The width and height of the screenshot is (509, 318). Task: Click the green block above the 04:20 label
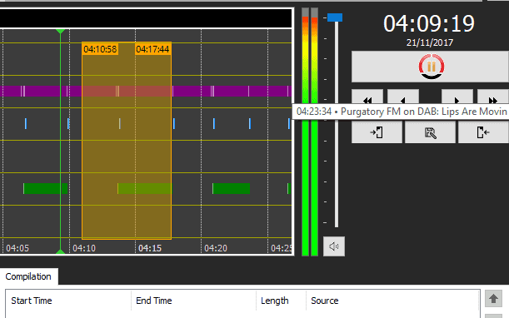click(x=231, y=188)
